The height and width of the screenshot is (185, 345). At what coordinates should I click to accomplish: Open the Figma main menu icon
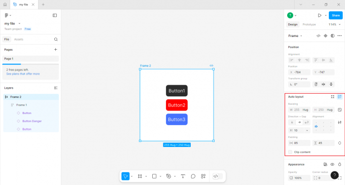click(x=7, y=15)
